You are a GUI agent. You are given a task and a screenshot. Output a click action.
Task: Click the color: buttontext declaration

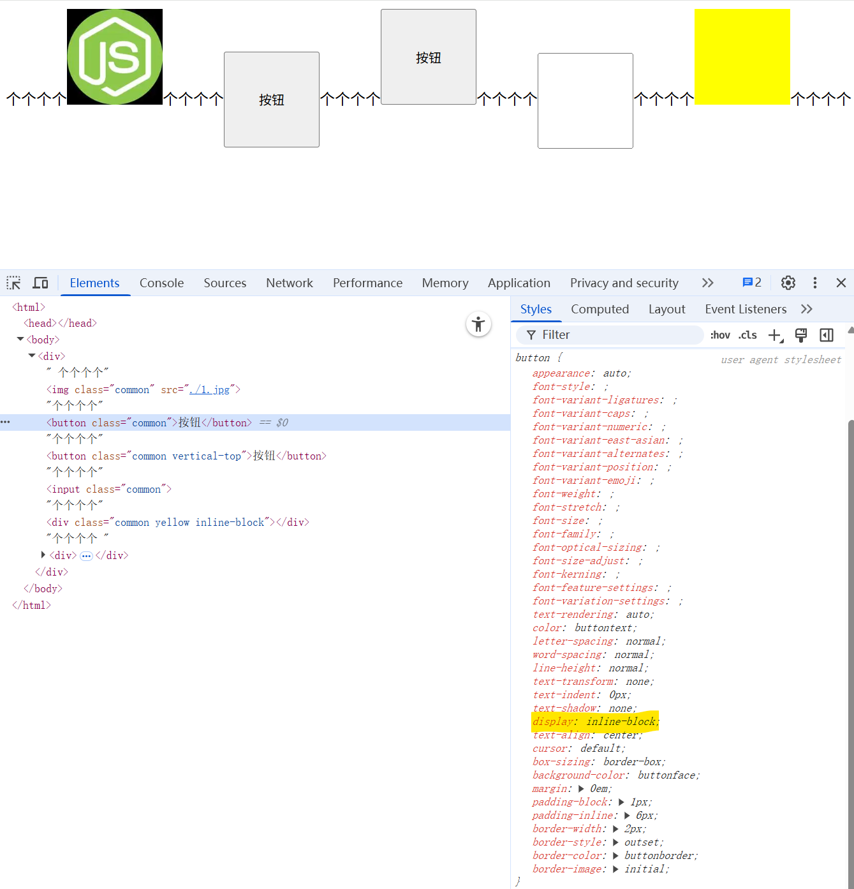coord(585,627)
